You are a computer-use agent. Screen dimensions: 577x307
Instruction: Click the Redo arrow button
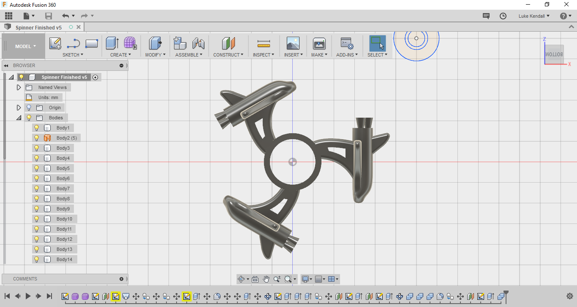[x=84, y=16]
